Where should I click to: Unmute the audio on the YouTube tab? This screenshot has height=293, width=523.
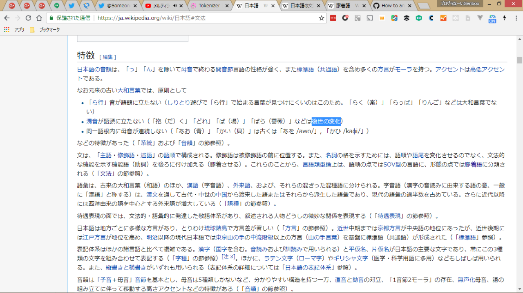(175, 6)
